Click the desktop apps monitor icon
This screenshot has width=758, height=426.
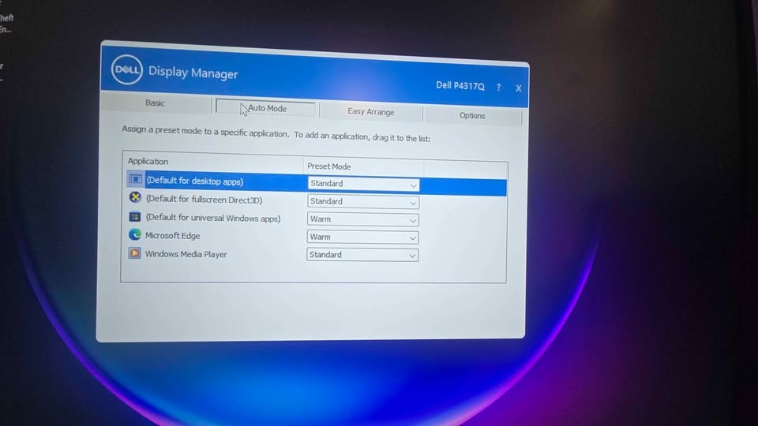[135, 179]
